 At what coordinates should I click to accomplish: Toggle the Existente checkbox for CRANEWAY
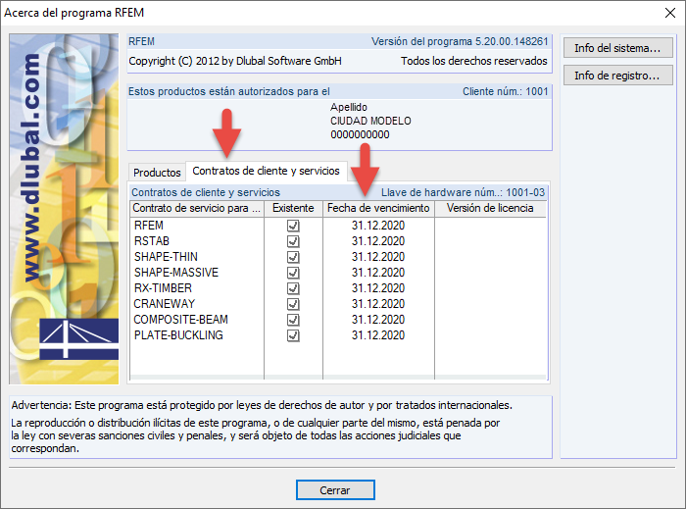(x=293, y=304)
